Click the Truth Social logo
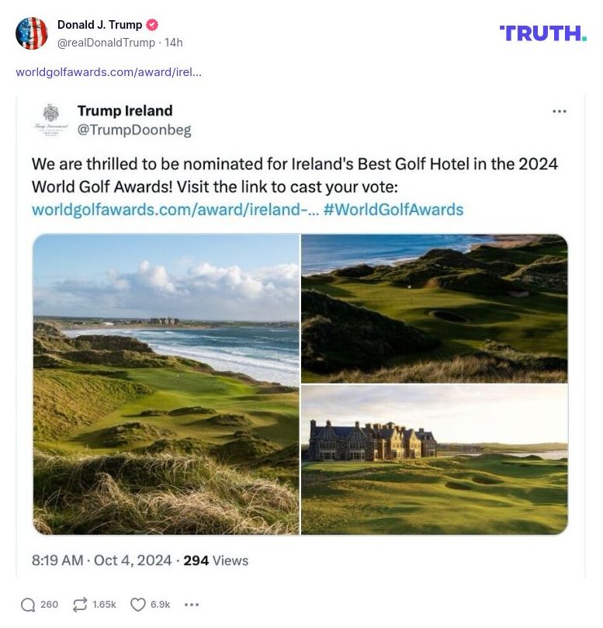603x628 pixels. [x=543, y=33]
